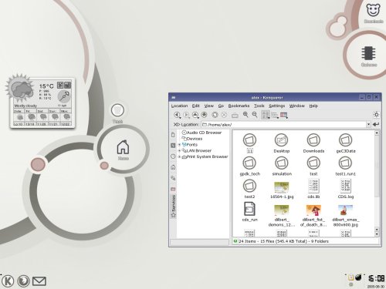Screen dimensions: 386x289
Task: Open the bear-face Downloads desktop icon
Action: [374, 13]
